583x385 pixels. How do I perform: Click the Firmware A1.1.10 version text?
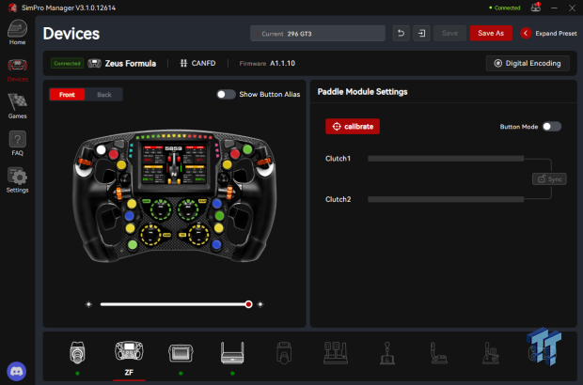pos(267,64)
